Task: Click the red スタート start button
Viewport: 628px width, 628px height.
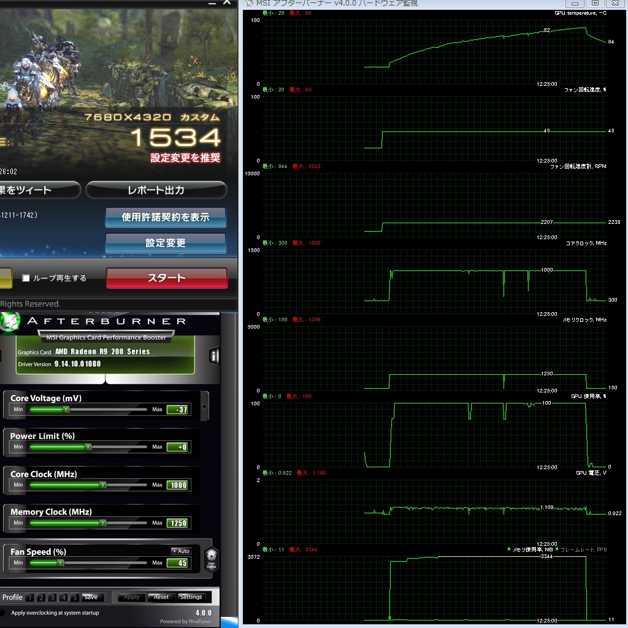Action: 167,278
